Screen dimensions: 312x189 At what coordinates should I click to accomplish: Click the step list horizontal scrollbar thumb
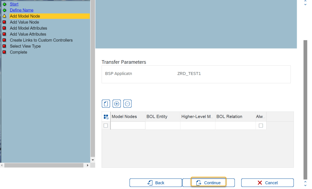click(x=44, y=165)
